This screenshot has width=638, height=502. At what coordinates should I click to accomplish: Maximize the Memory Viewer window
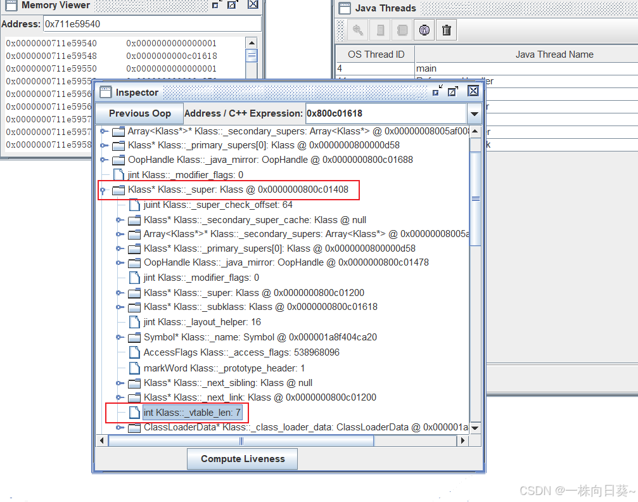(232, 5)
